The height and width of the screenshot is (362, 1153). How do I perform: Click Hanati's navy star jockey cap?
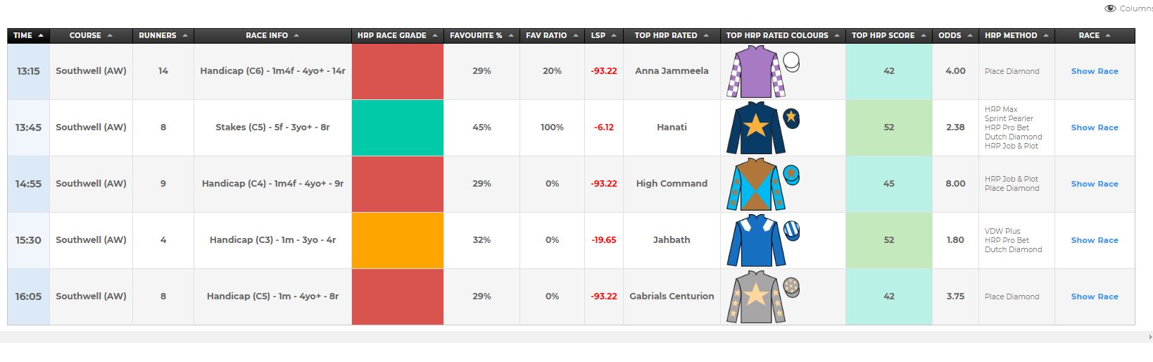pyautogui.click(x=792, y=118)
